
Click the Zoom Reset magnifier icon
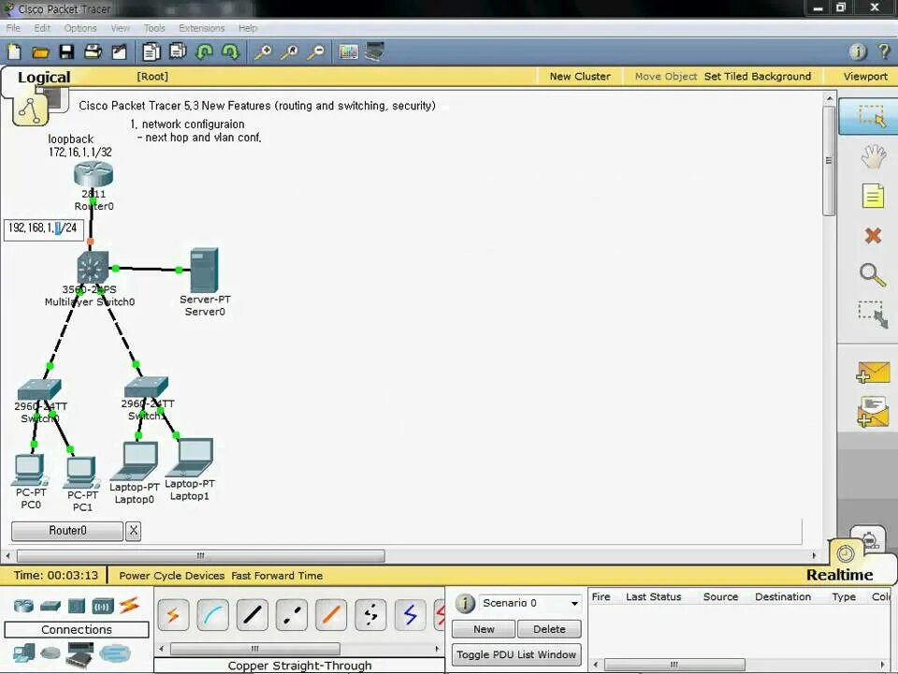290,52
